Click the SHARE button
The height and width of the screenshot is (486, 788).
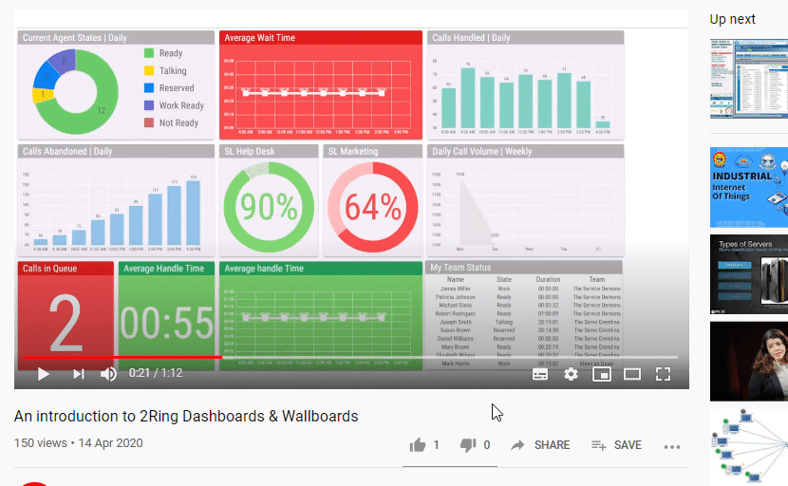click(x=540, y=445)
